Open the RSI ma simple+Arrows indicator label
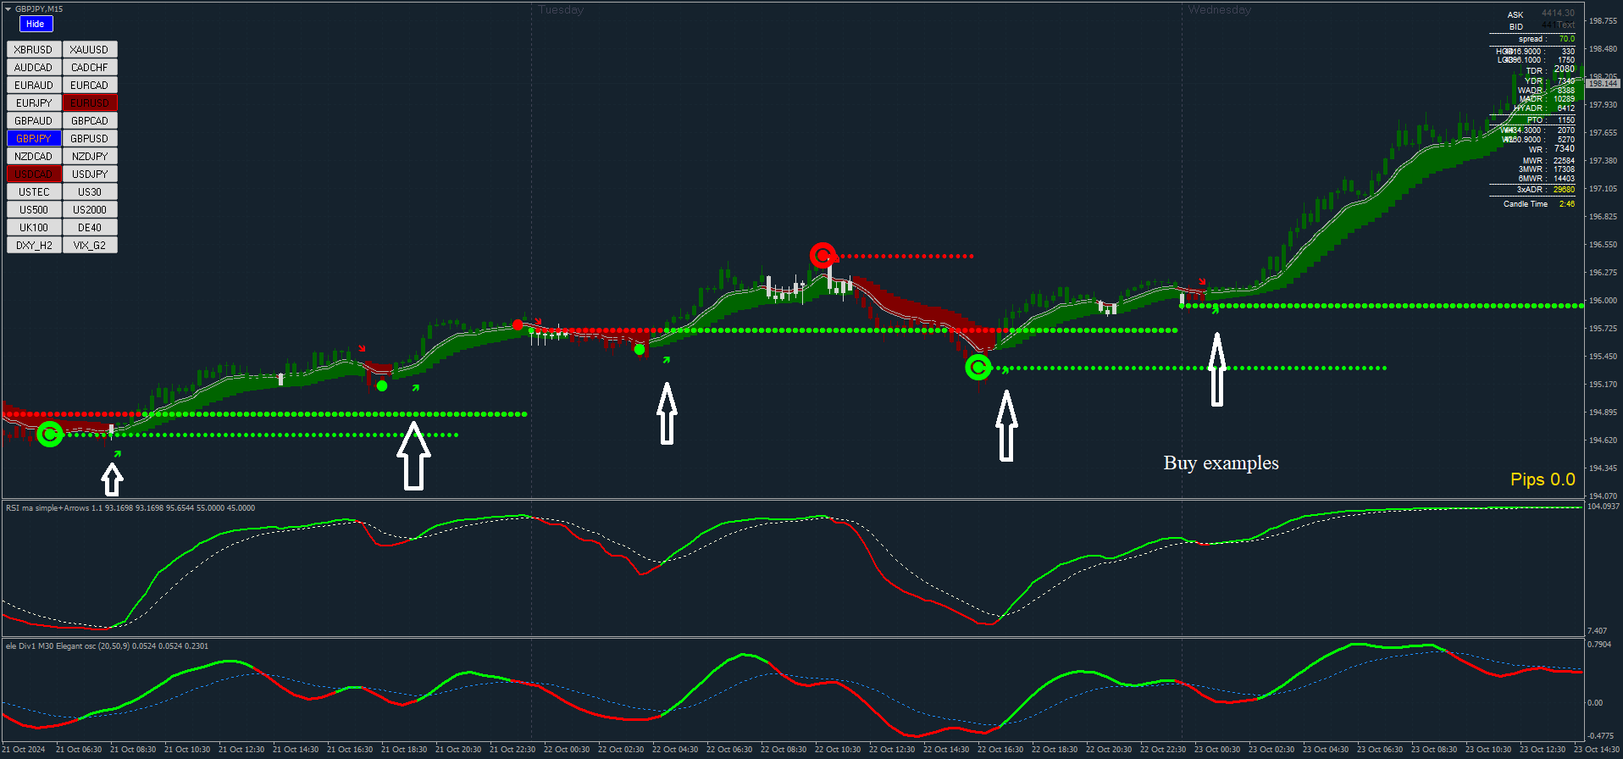Image resolution: width=1623 pixels, height=759 pixels. pos(130,508)
